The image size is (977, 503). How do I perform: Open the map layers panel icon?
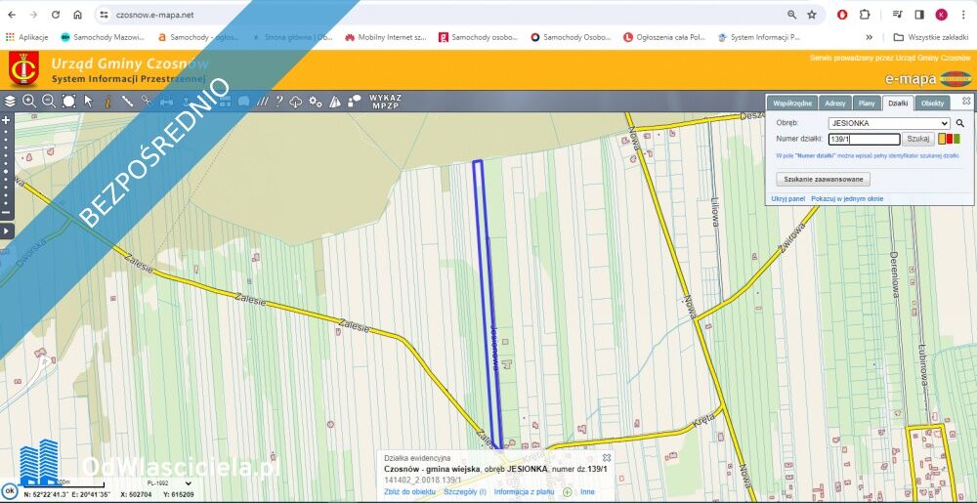click(10, 101)
